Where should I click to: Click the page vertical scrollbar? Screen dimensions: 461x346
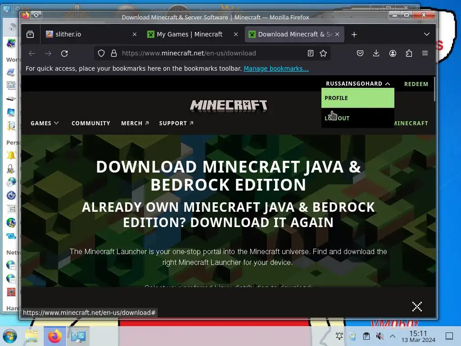click(434, 90)
